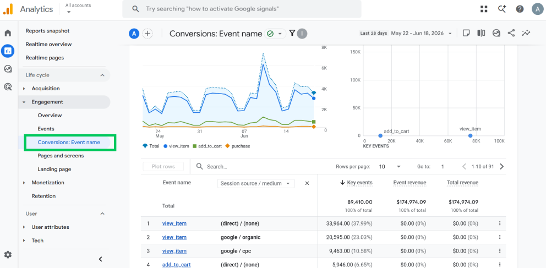Screen dimensions: 546x268
Task: Click the trend sparkline insights icon
Action: pos(526,33)
